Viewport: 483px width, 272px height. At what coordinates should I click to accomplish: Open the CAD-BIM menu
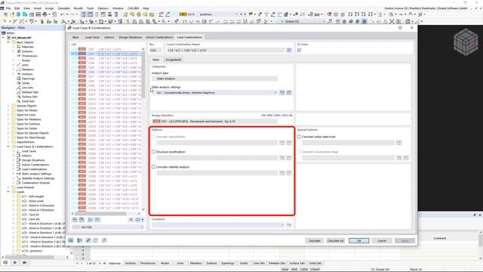(x=134, y=8)
